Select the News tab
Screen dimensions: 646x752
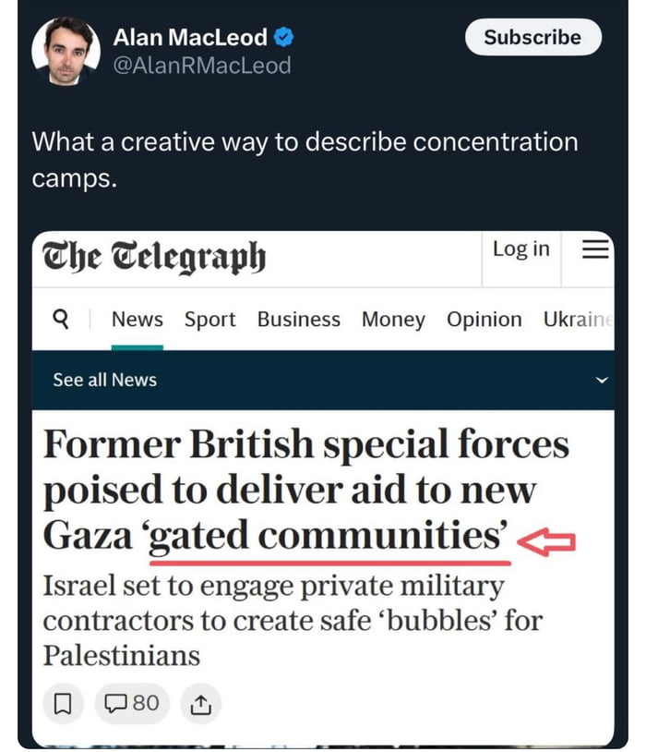[137, 319]
